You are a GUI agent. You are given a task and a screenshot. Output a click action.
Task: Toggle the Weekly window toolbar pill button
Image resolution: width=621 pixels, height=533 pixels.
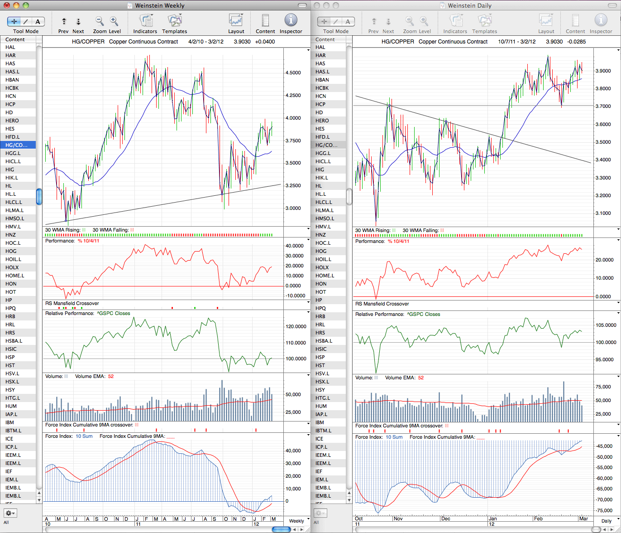pyautogui.click(x=301, y=6)
